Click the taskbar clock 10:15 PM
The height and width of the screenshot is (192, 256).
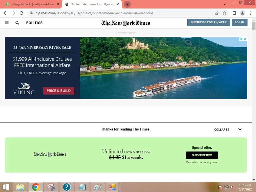click(245, 185)
